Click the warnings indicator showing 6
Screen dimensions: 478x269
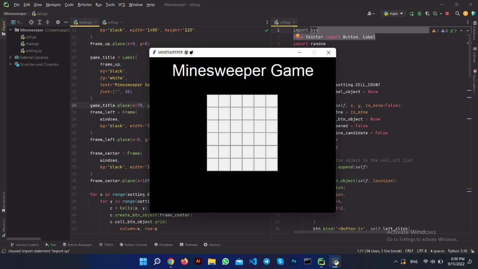444,31
